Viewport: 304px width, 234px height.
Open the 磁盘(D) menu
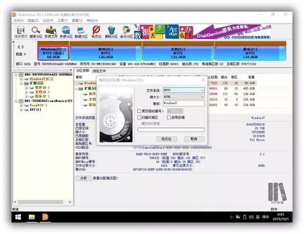pyautogui.click(x=33, y=20)
